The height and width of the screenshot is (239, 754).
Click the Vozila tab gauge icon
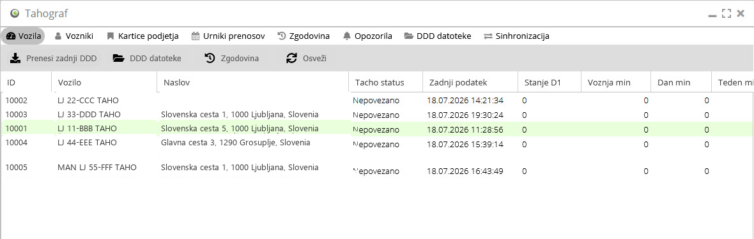11,36
